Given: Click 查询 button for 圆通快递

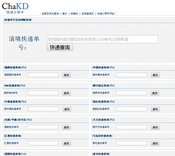Looking at the screenshot, I should tap(66, 75).
